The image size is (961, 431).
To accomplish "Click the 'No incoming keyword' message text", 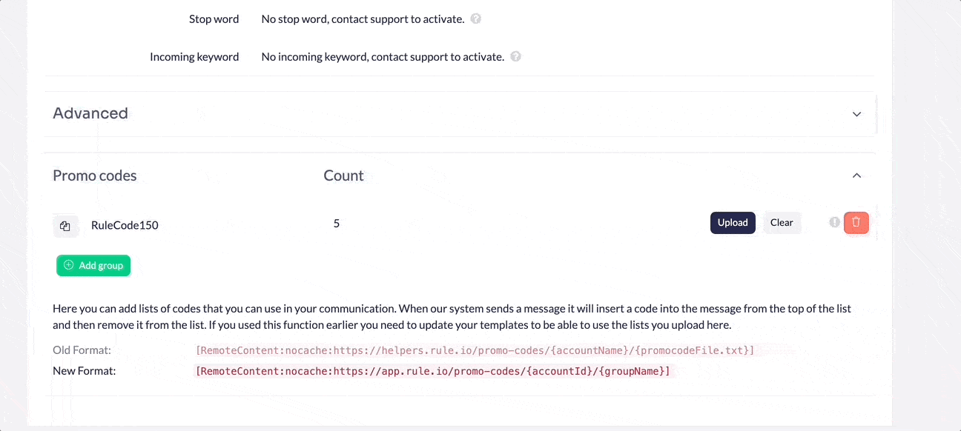I will (x=383, y=56).
